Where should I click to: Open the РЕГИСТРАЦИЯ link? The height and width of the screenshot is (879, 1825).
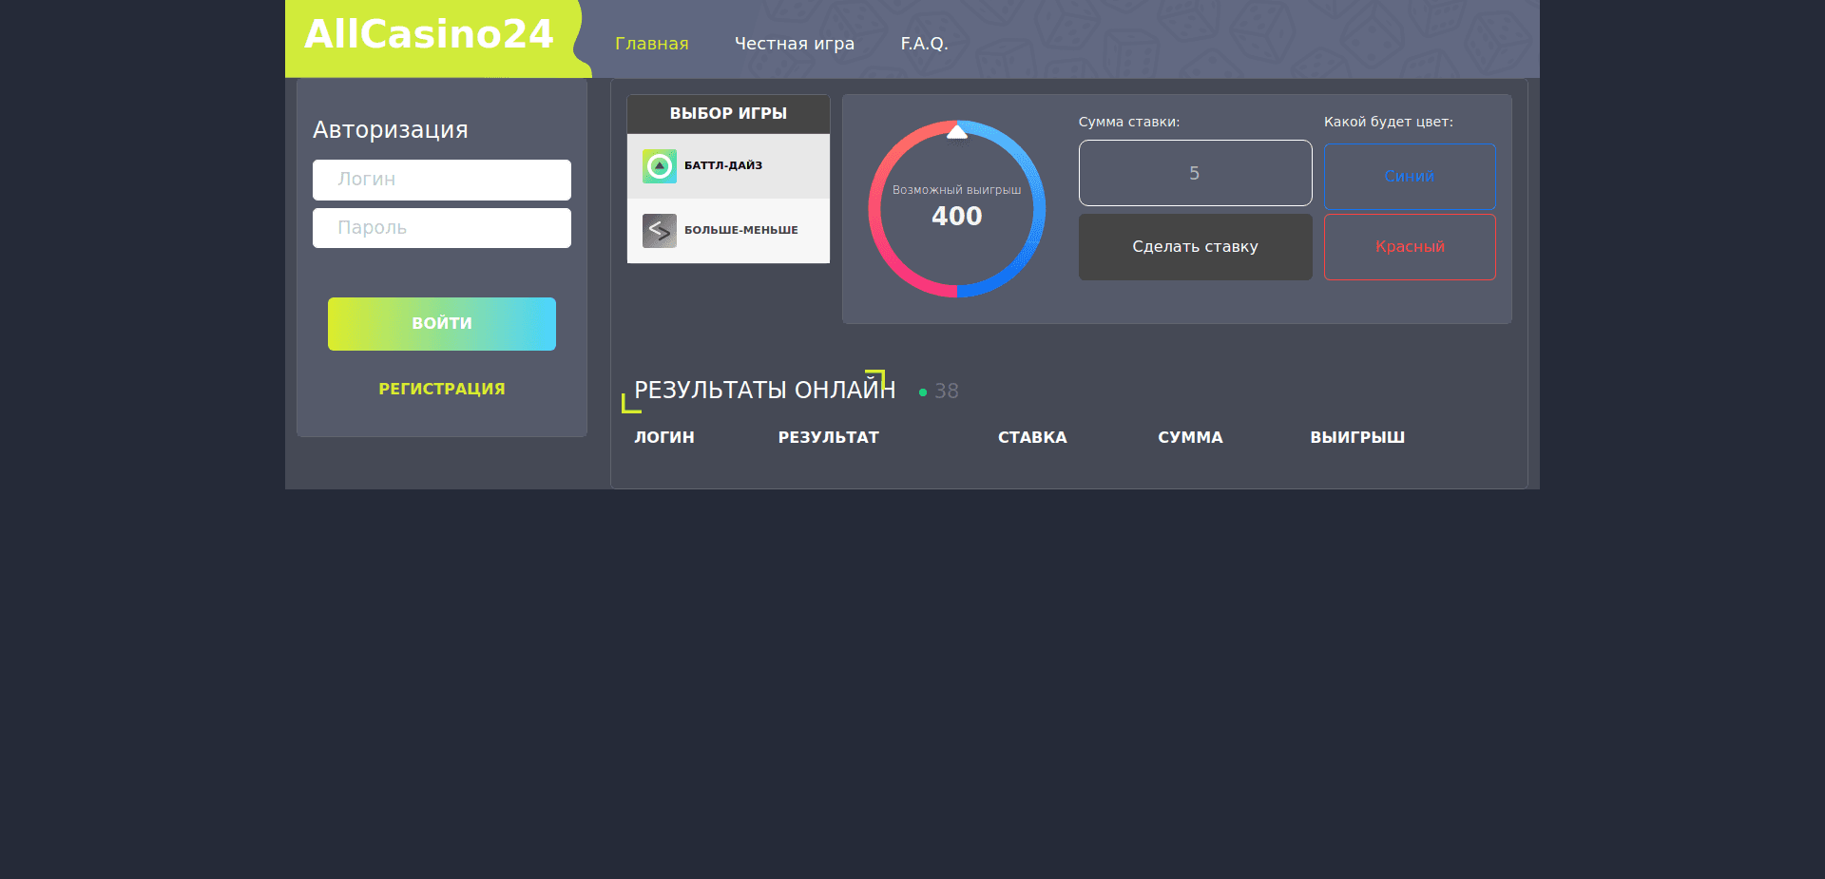point(441,388)
